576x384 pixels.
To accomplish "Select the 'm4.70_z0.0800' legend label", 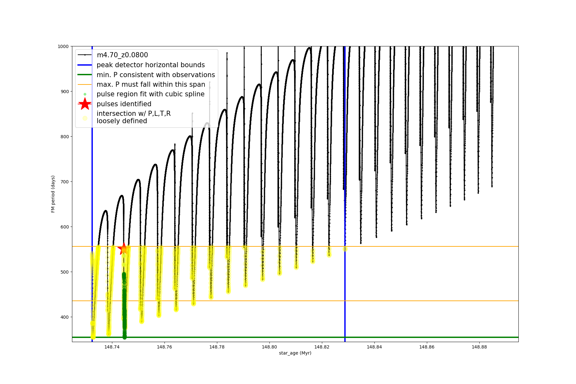I will click(x=122, y=55).
